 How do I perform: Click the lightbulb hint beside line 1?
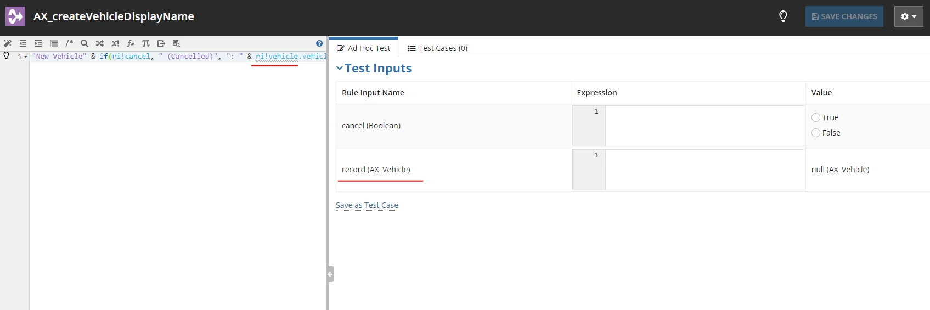(x=7, y=56)
